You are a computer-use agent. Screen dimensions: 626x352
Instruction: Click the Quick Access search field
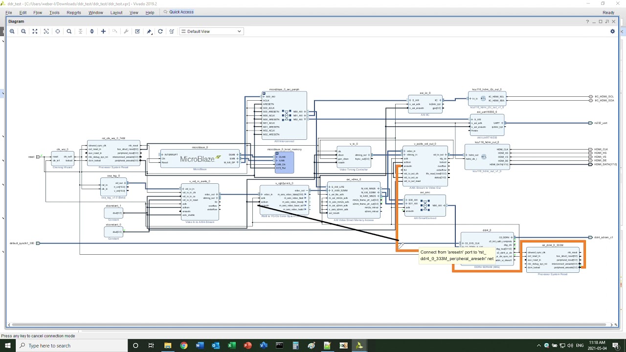pyautogui.click(x=181, y=12)
